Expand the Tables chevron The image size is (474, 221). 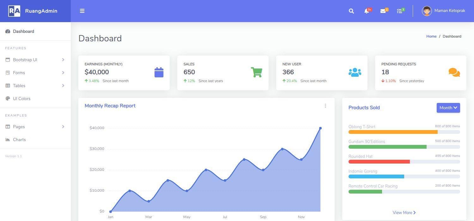tap(63, 86)
